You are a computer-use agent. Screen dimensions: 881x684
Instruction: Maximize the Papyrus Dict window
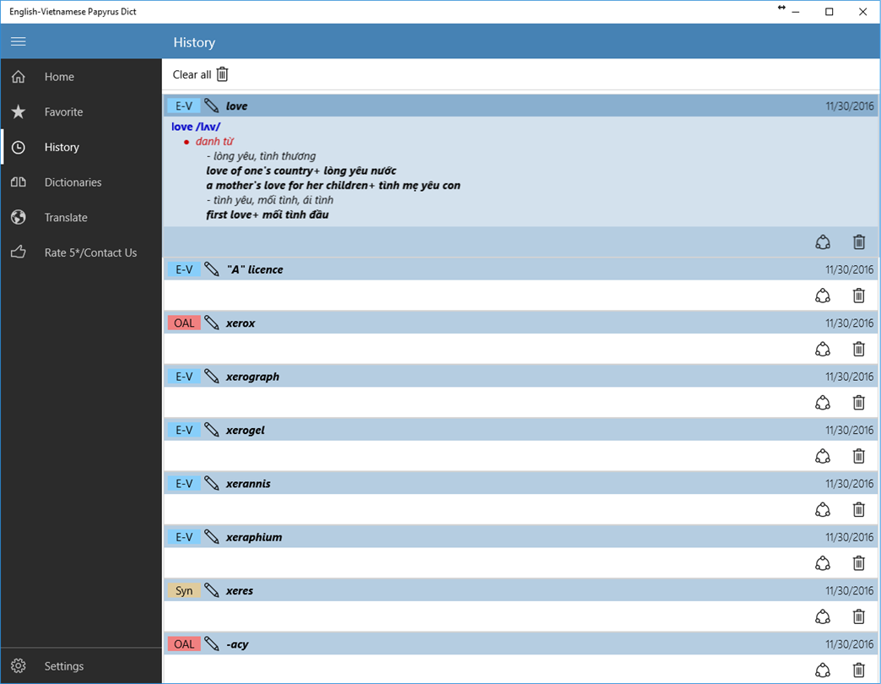pos(829,12)
